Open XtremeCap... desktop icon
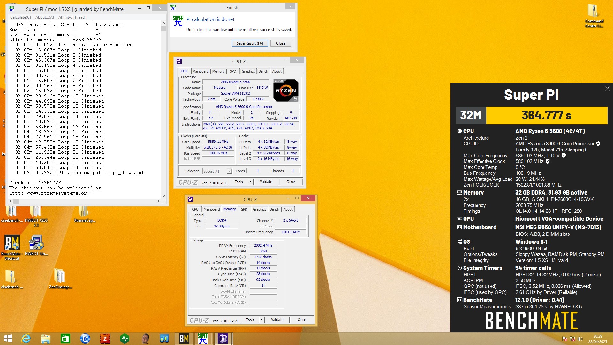This screenshot has height=345, width=613. click(x=85, y=214)
